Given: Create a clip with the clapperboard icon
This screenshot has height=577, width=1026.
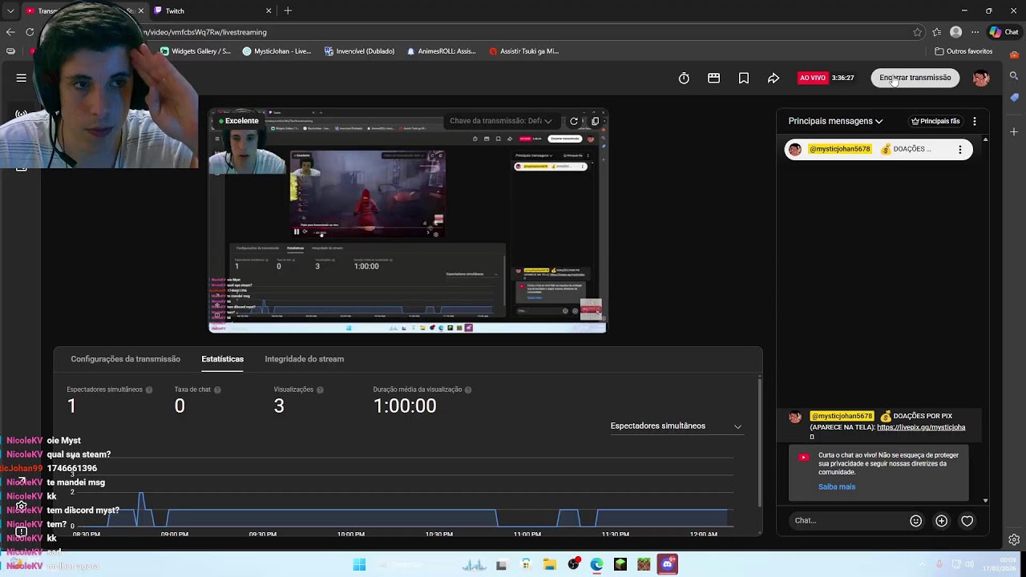Looking at the screenshot, I should tap(713, 78).
